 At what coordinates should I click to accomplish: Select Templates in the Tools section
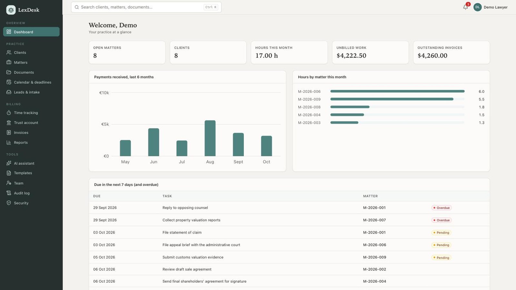31,173
